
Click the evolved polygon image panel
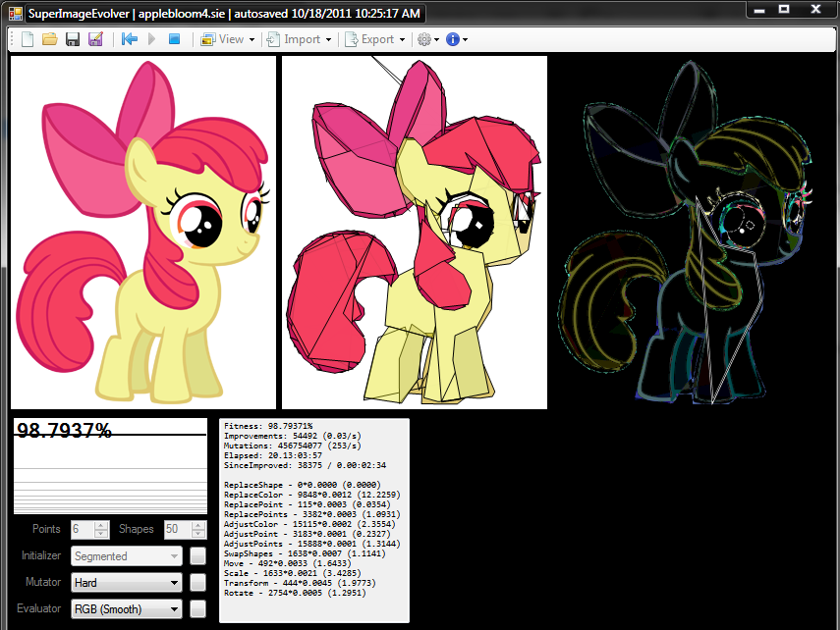(x=415, y=233)
